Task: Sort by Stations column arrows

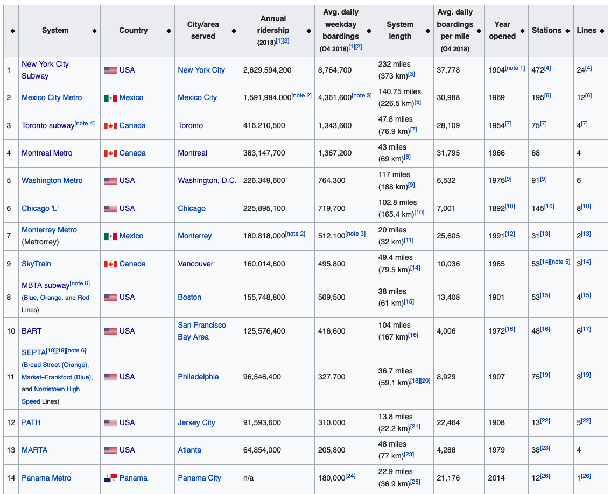Action: [567, 31]
